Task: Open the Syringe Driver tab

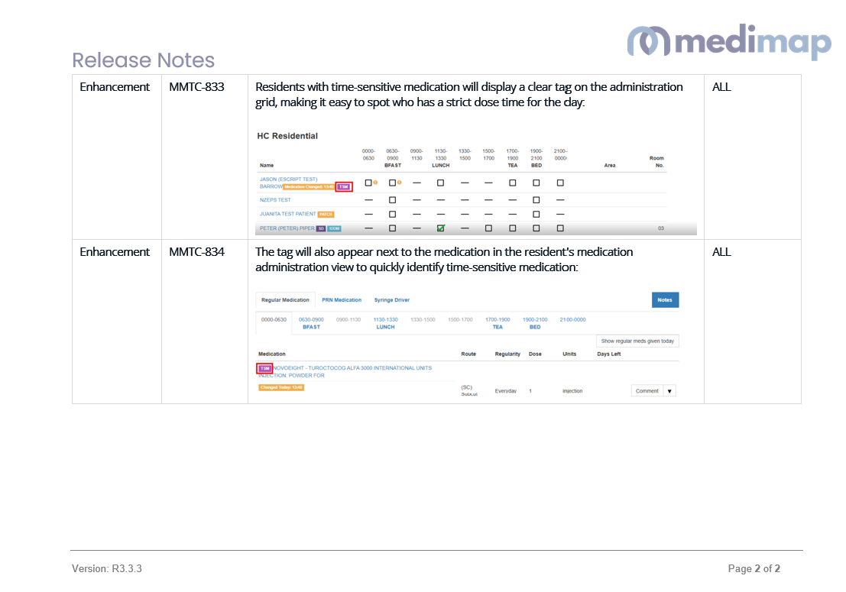Action: point(391,300)
